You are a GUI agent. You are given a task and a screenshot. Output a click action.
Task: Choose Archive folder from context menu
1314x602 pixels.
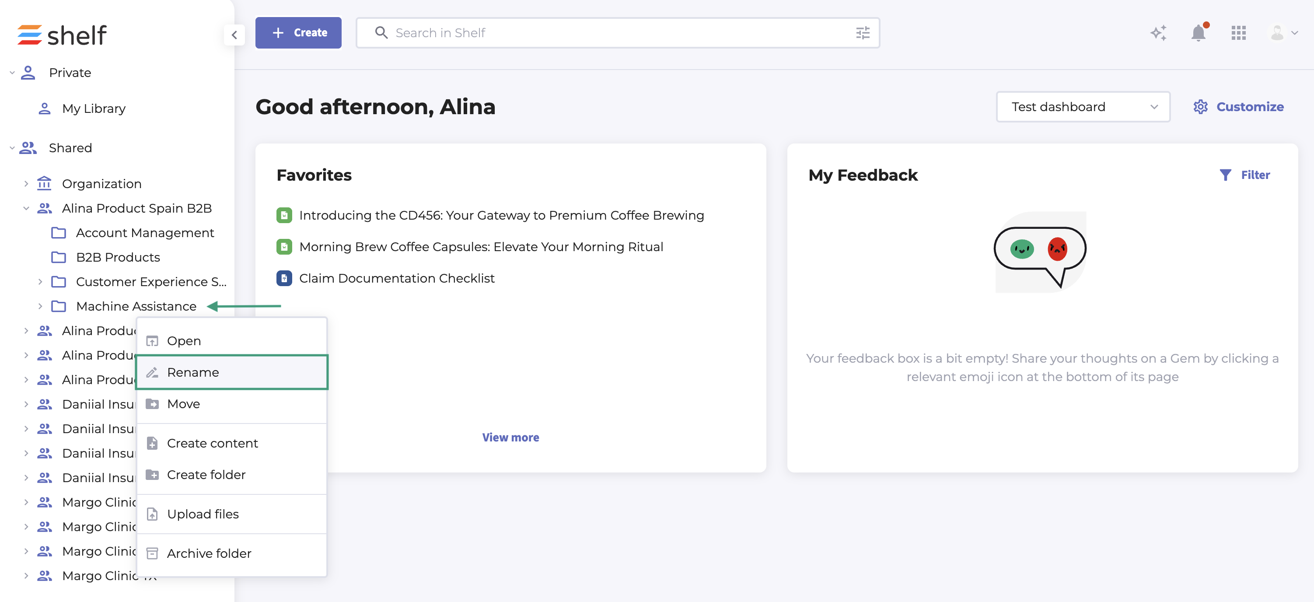(209, 553)
